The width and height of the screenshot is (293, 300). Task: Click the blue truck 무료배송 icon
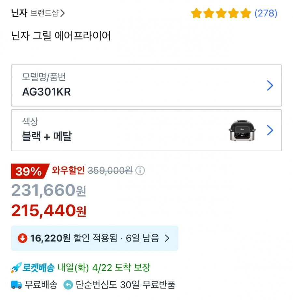pos(16,285)
